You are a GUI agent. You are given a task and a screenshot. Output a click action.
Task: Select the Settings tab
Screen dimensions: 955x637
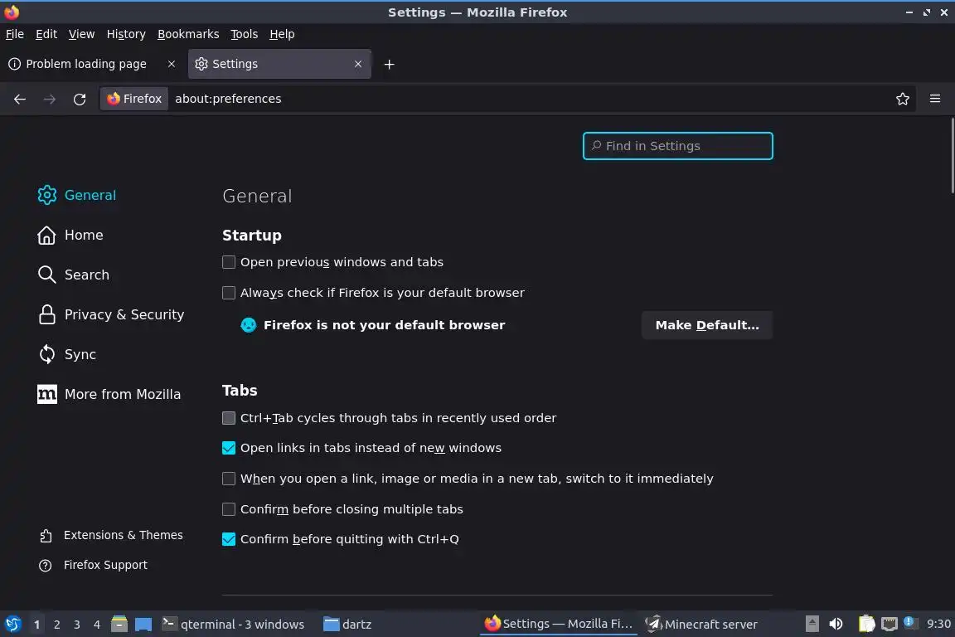point(279,64)
